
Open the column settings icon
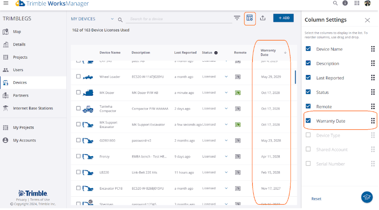tap(250, 18)
